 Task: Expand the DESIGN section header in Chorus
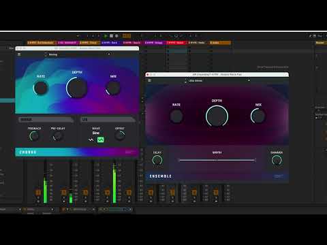click(46, 120)
